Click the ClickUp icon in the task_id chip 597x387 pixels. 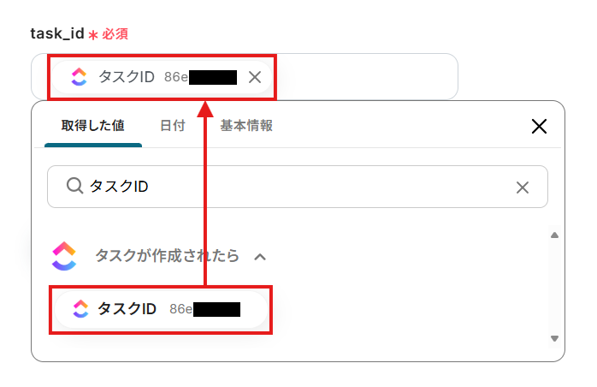80,77
